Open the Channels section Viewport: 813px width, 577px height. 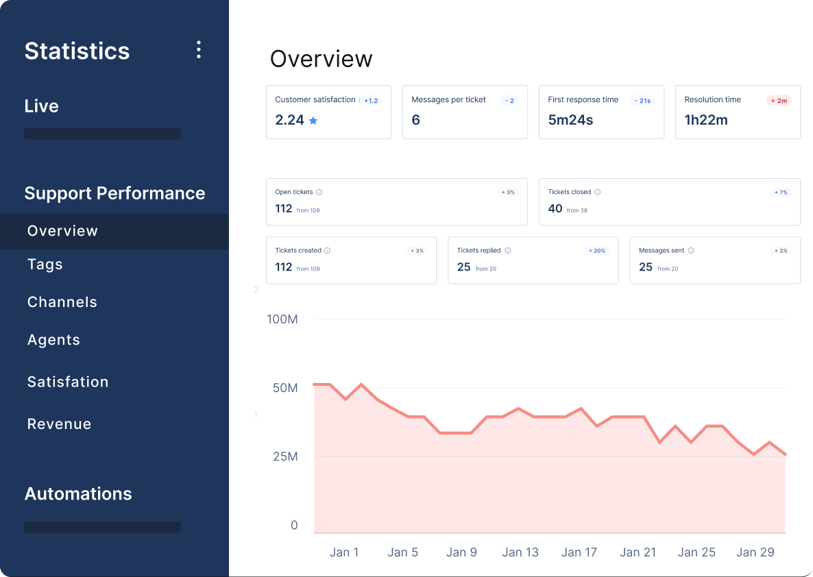pyautogui.click(x=62, y=302)
